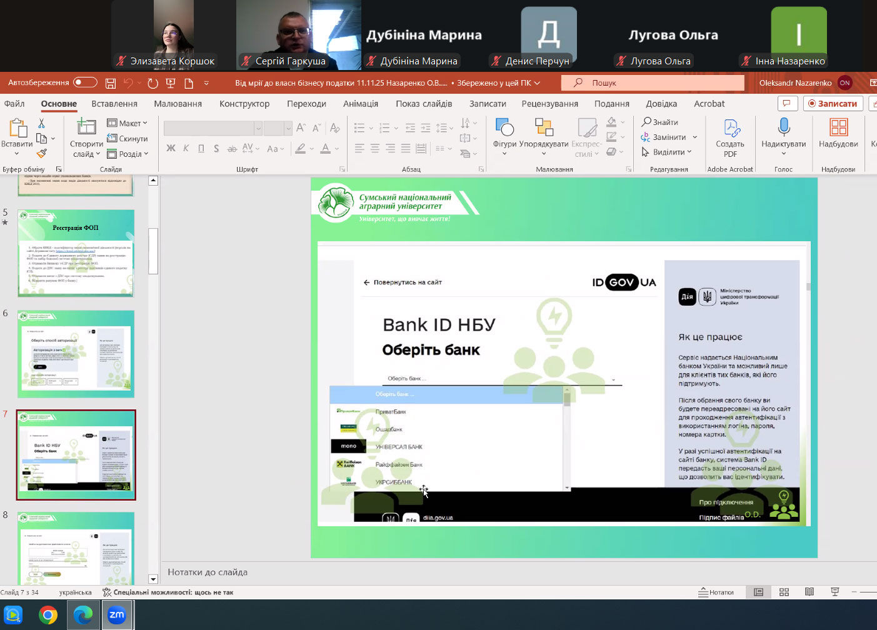Toggle the Notes (Нотатки) pane button

coord(716,592)
